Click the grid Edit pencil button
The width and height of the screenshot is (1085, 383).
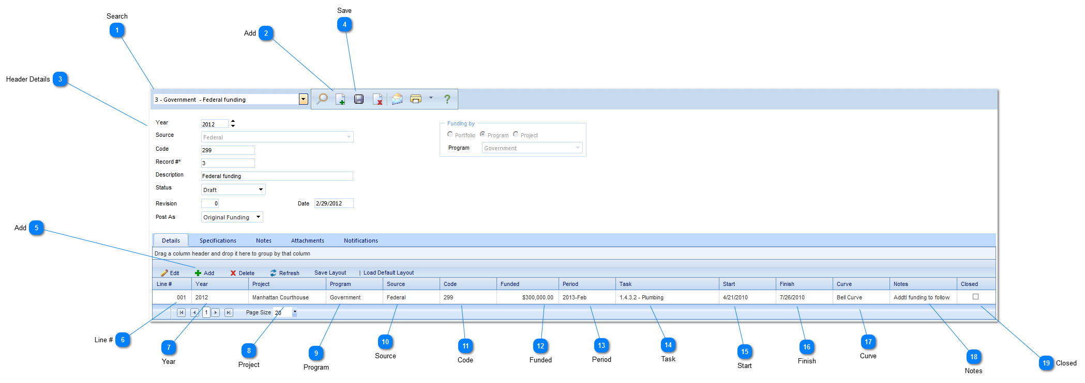coord(170,273)
